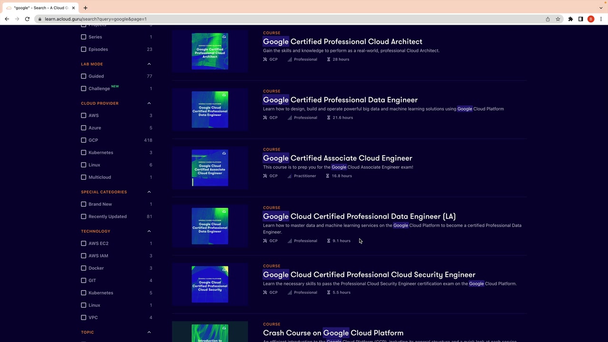
Task: Select the Multicloud checkbox
Action: pos(84,177)
